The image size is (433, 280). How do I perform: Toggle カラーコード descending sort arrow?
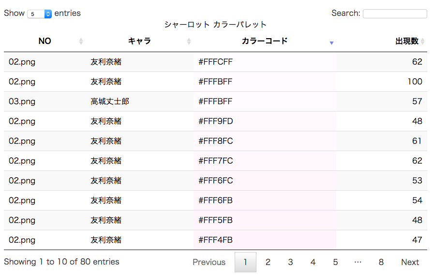click(x=332, y=43)
